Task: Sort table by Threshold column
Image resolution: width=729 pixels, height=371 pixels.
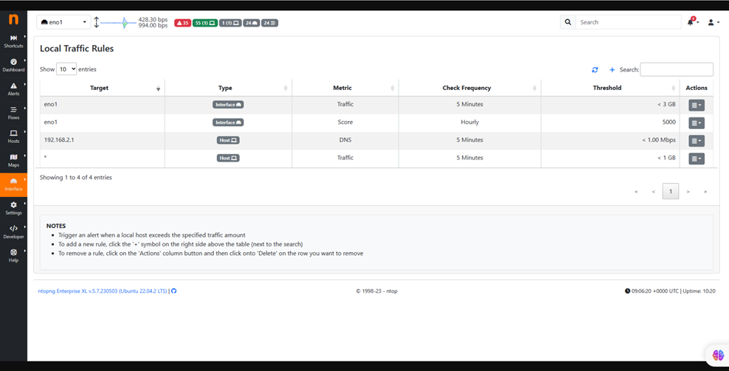Action: tap(607, 88)
